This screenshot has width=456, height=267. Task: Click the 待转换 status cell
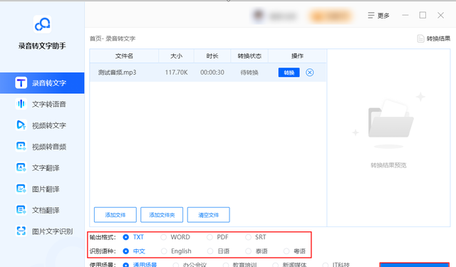[x=249, y=73]
